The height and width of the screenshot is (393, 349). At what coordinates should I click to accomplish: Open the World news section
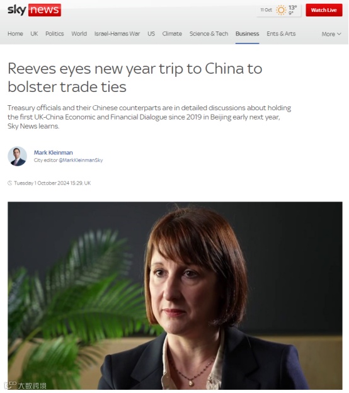click(x=79, y=33)
